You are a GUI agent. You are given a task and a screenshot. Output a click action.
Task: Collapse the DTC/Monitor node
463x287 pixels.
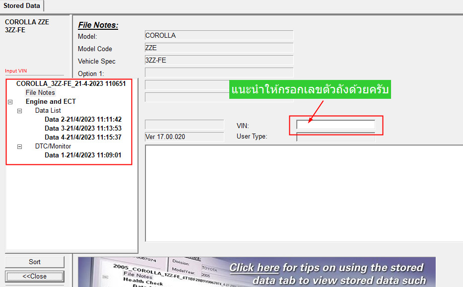click(x=20, y=146)
